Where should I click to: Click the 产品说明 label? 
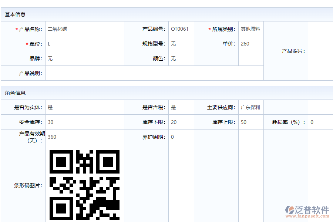click(31, 73)
